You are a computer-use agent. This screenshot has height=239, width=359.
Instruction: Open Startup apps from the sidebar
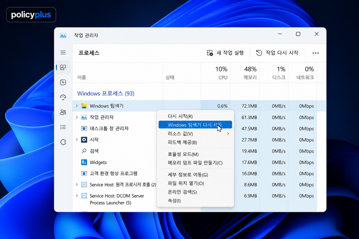tap(63, 97)
